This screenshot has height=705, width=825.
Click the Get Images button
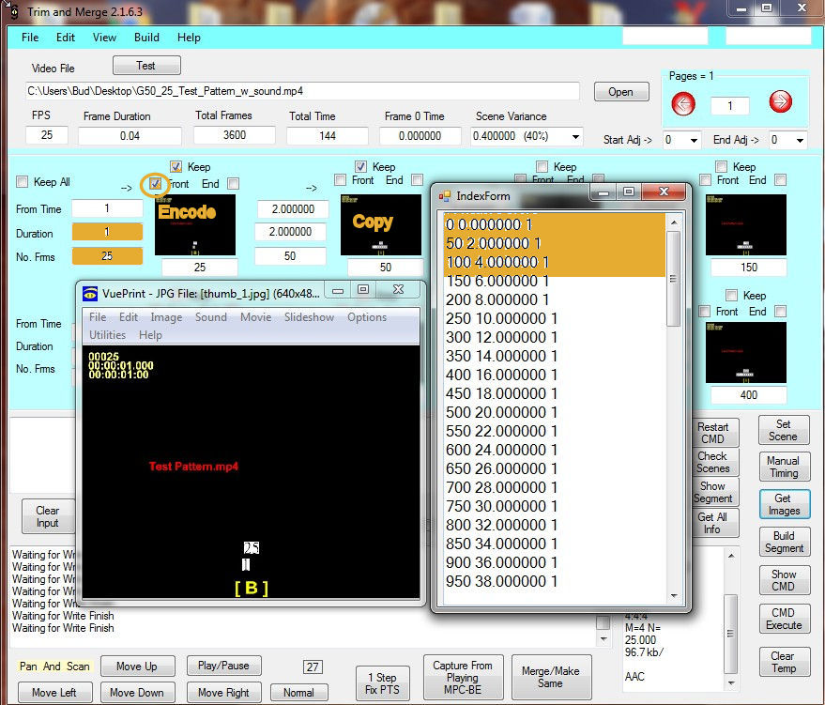click(784, 504)
